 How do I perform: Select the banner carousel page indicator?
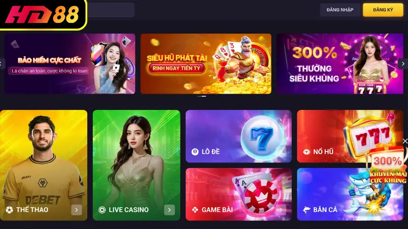pos(201,96)
